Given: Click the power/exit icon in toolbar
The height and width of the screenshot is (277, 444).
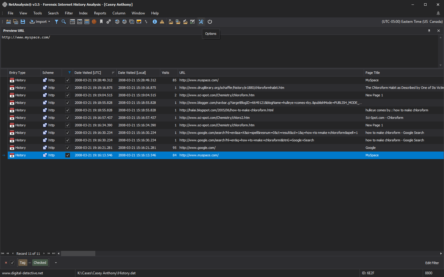Looking at the screenshot, I should coord(210,22).
